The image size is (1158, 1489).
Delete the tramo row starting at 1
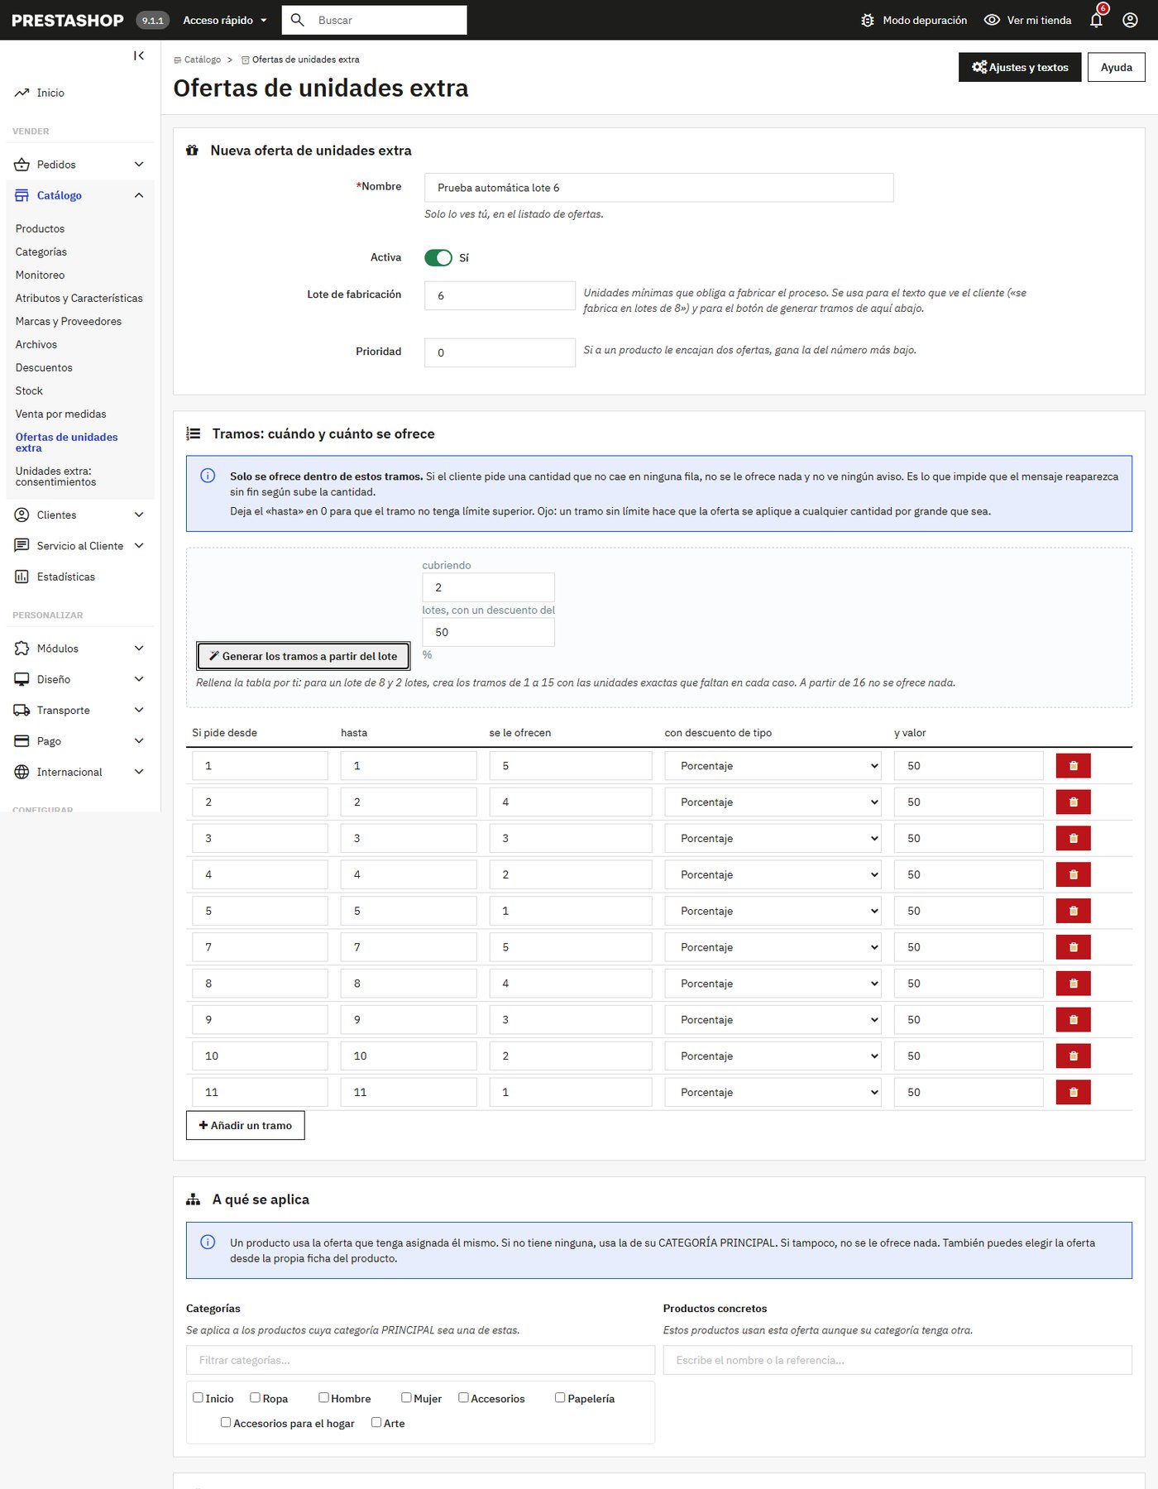(1073, 766)
